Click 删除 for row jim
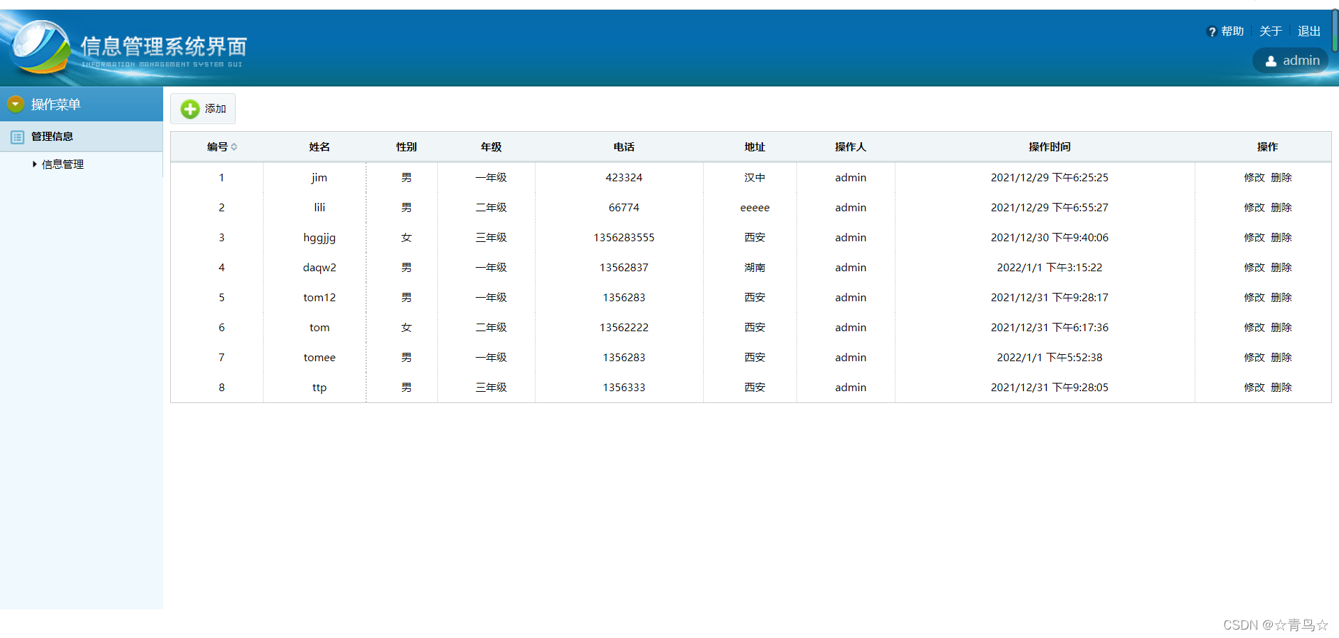Image resolution: width=1339 pixels, height=638 pixels. pos(1281,178)
